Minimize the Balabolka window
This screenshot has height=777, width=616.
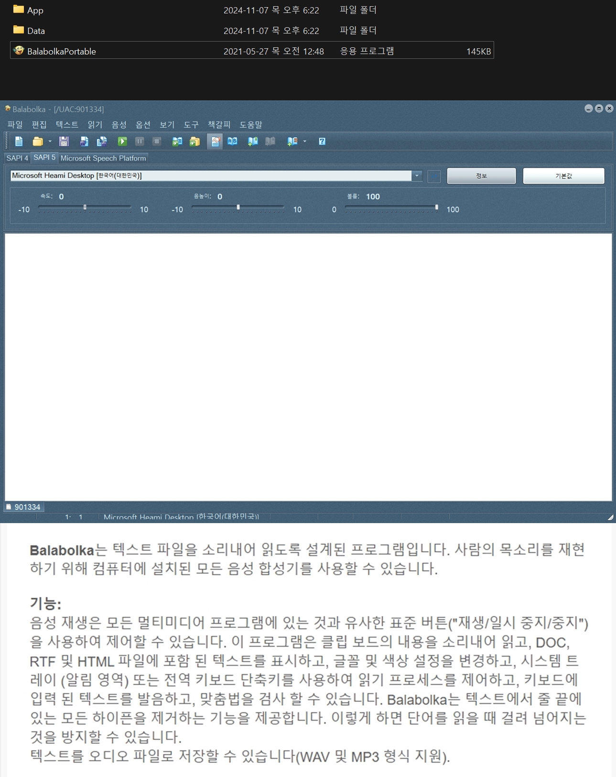click(x=589, y=109)
